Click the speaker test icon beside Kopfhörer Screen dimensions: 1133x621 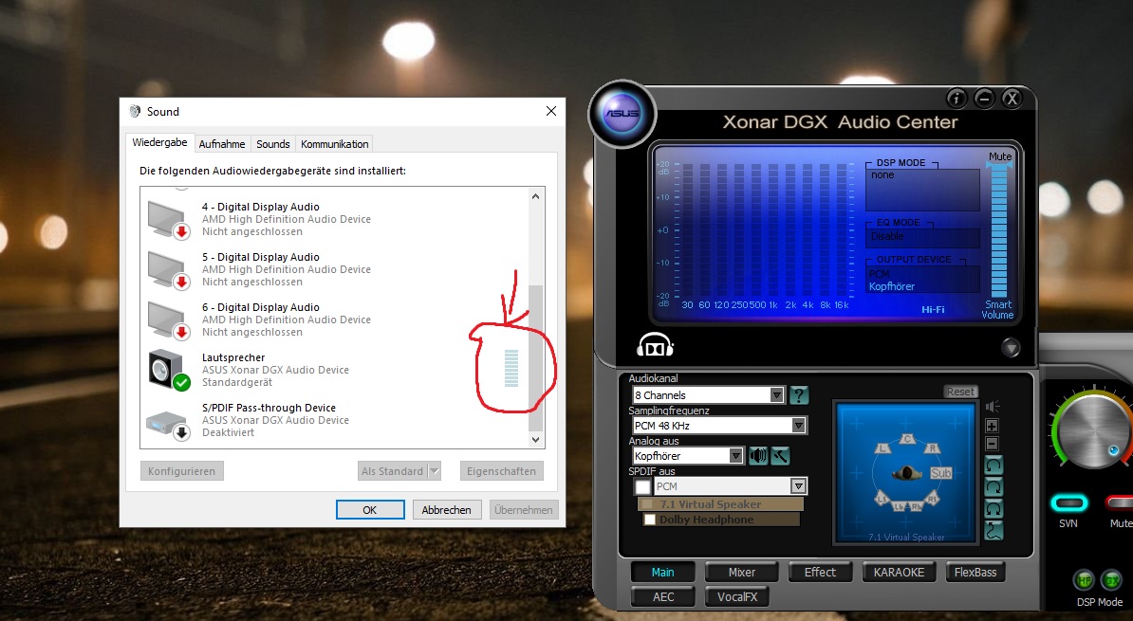click(x=758, y=456)
